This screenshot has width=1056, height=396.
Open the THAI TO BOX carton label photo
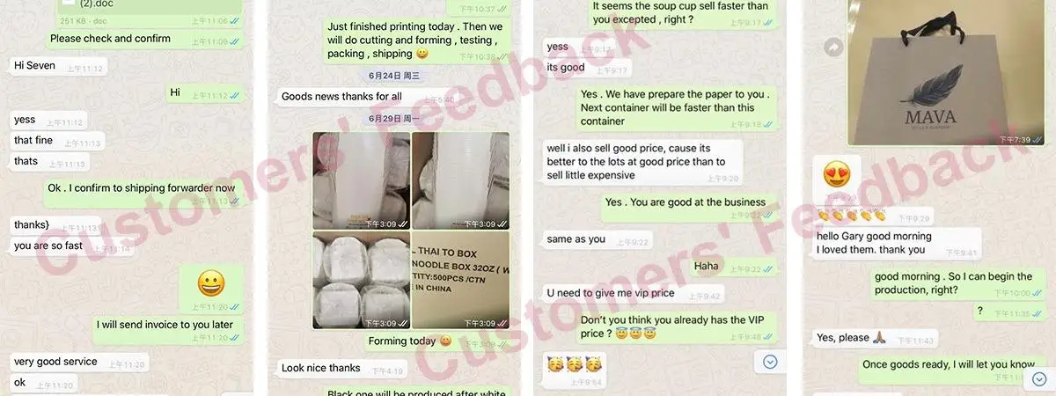click(460, 280)
